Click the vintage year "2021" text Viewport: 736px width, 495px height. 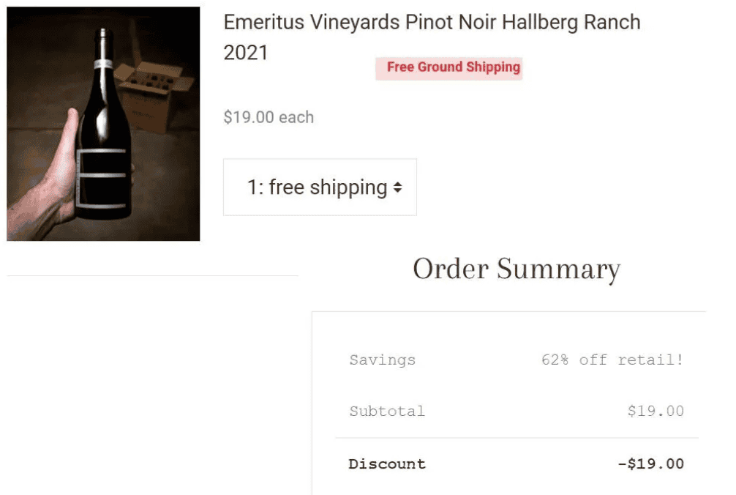pyautogui.click(x=246, y=53)
